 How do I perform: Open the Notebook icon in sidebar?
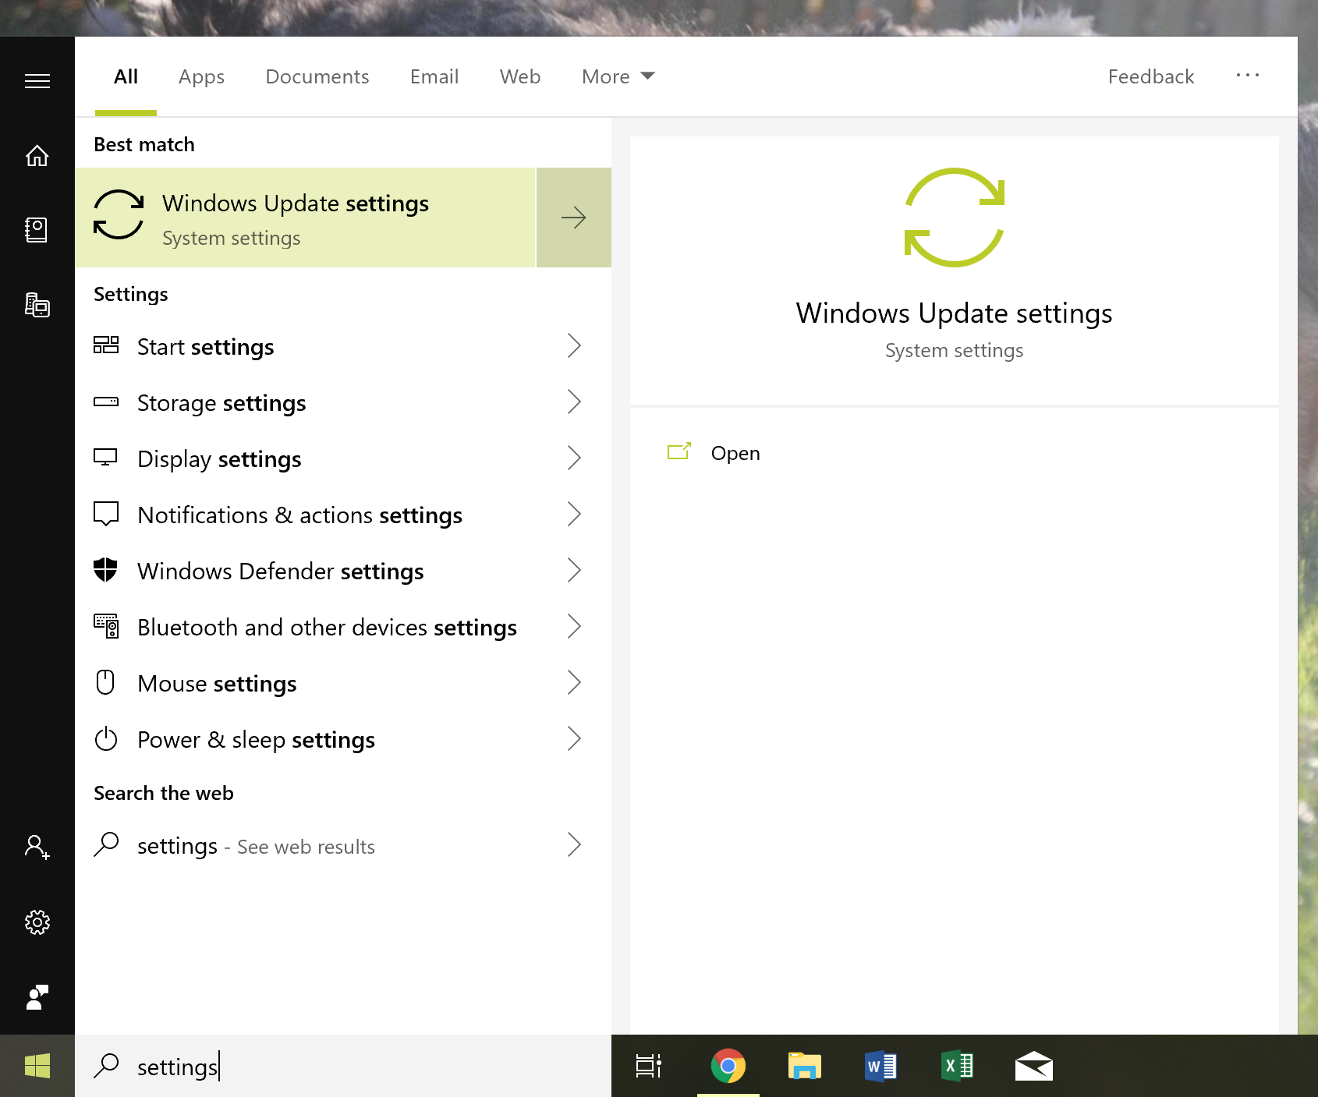point(37,230)
